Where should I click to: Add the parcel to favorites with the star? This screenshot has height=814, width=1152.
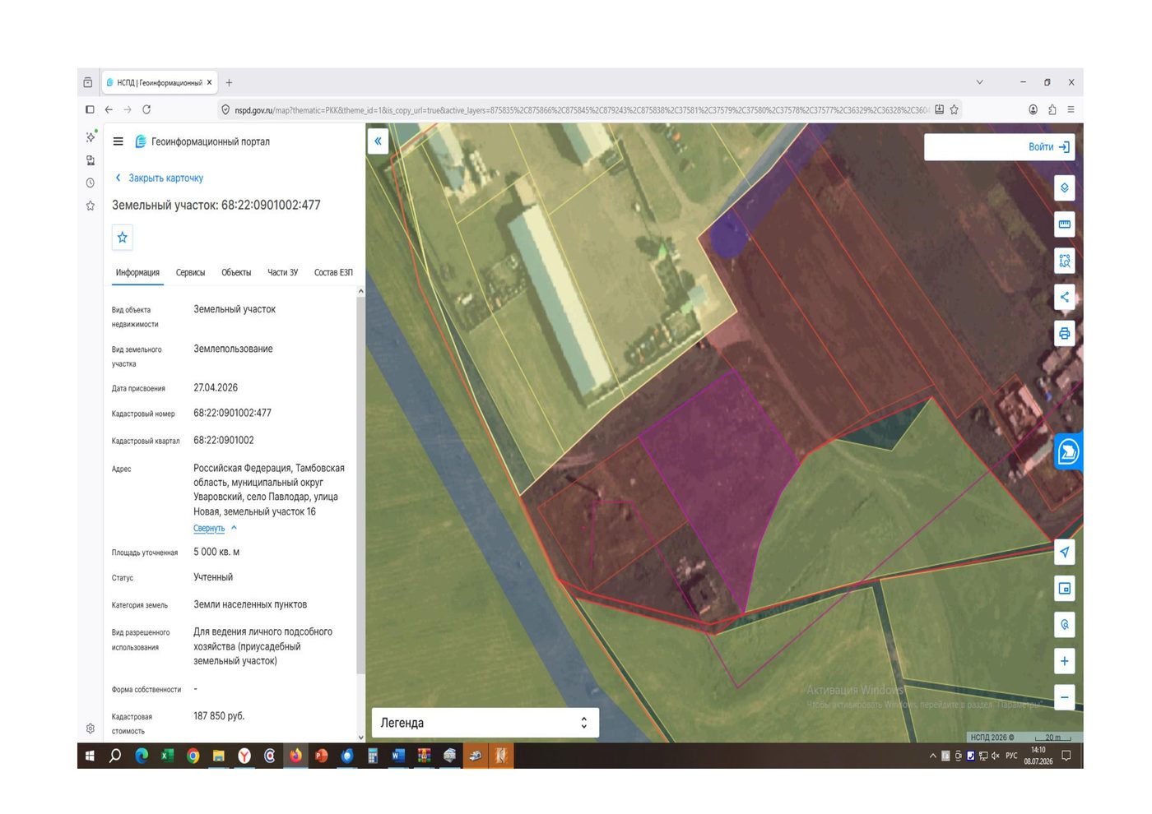[x=122, y=238]
